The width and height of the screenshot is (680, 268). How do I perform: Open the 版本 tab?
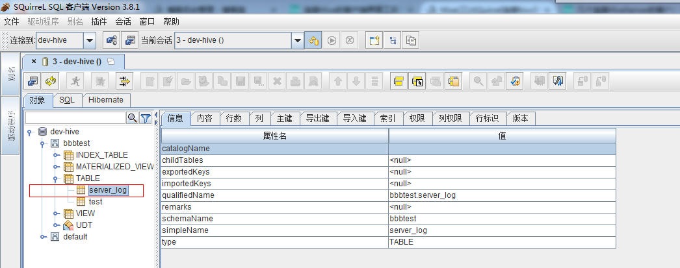[521, 119]
